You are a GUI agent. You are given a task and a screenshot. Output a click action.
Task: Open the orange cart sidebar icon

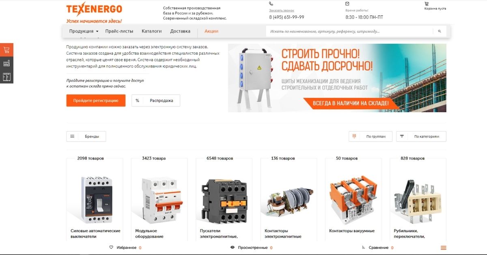coord(6,50)
